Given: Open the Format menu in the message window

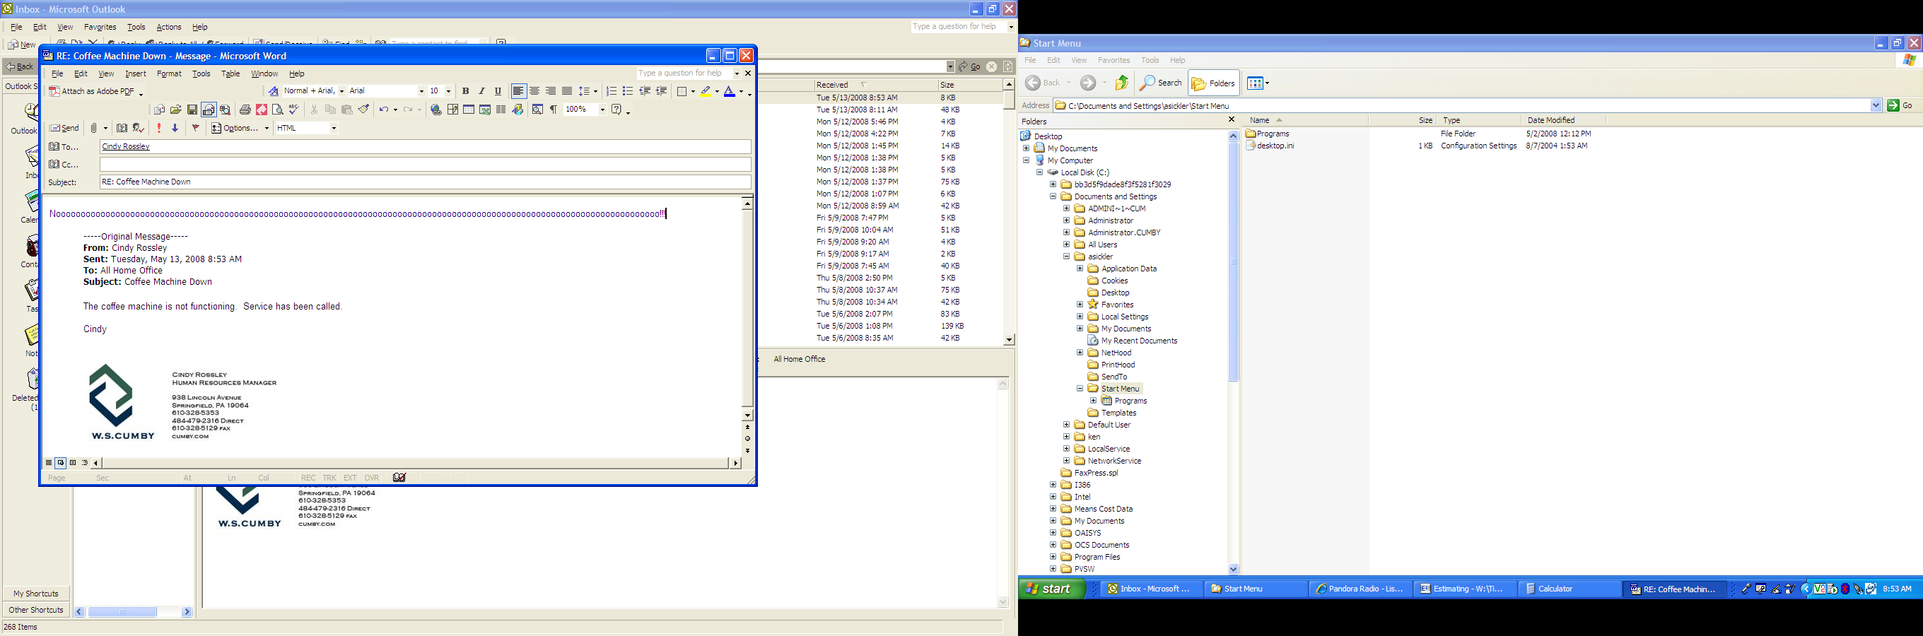Looking at the screenshot, I should (169, 74).
